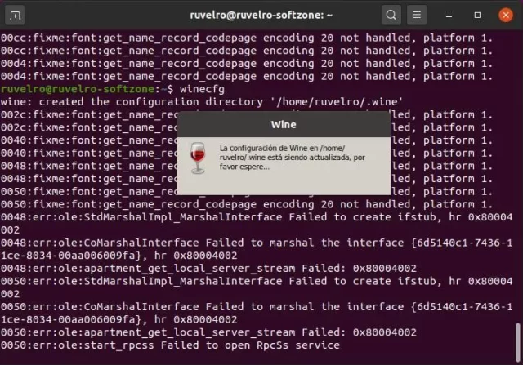Open a new terminal tab
523x365 pixels.
(16, 15)
